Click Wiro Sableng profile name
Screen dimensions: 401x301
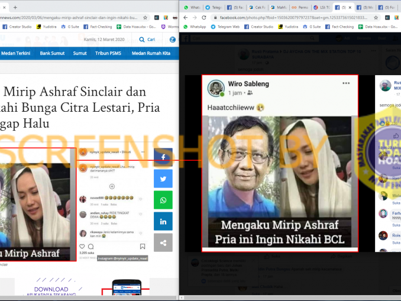(248, 84)
